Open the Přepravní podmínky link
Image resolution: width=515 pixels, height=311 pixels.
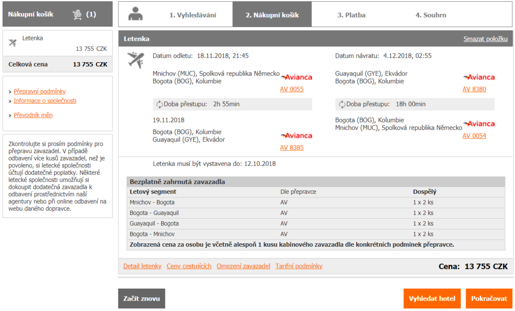[x=39, y=91]
